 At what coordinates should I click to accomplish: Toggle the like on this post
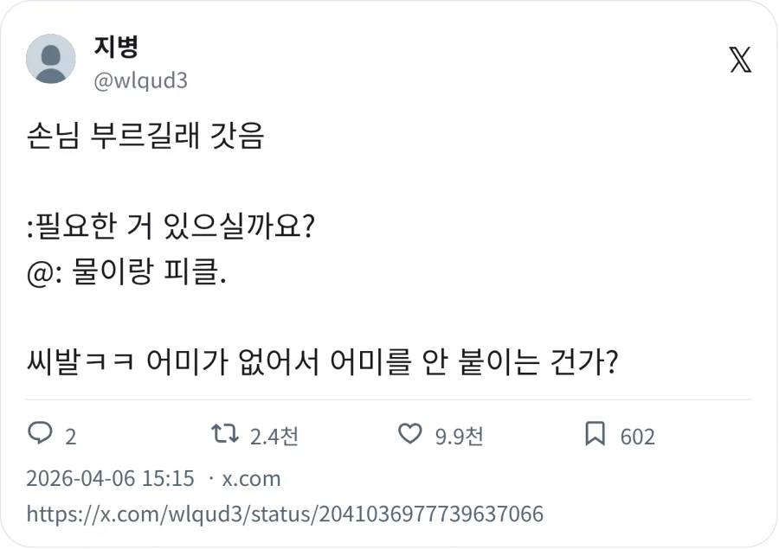click(412, 436)
